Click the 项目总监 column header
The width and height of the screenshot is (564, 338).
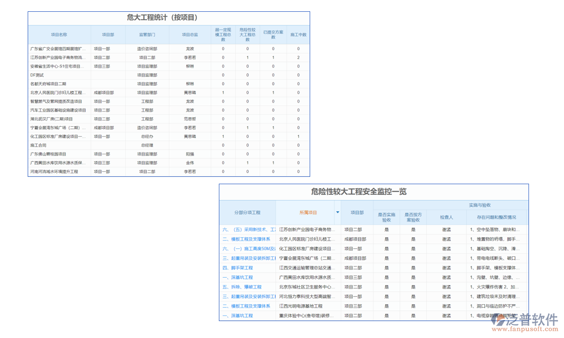coord(190,34)
